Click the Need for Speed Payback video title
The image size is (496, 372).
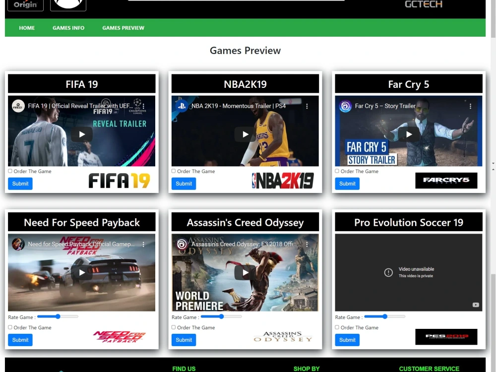click(x=81, y=244)
